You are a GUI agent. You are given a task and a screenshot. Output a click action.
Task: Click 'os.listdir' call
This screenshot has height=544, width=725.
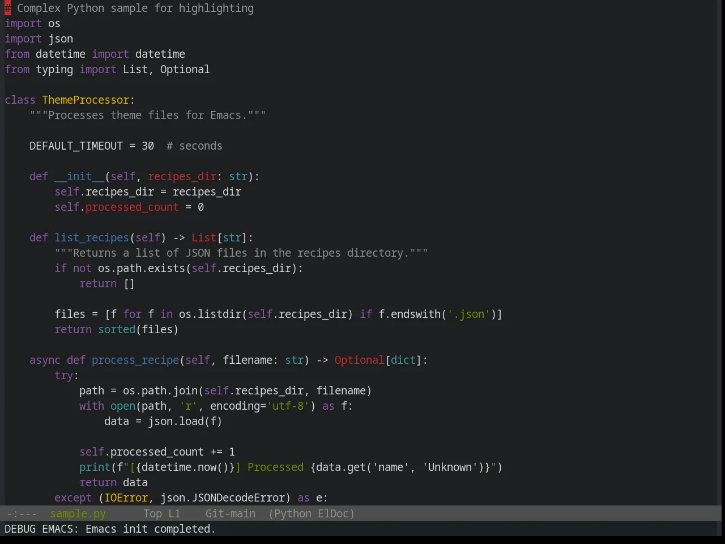click(210, 314)
